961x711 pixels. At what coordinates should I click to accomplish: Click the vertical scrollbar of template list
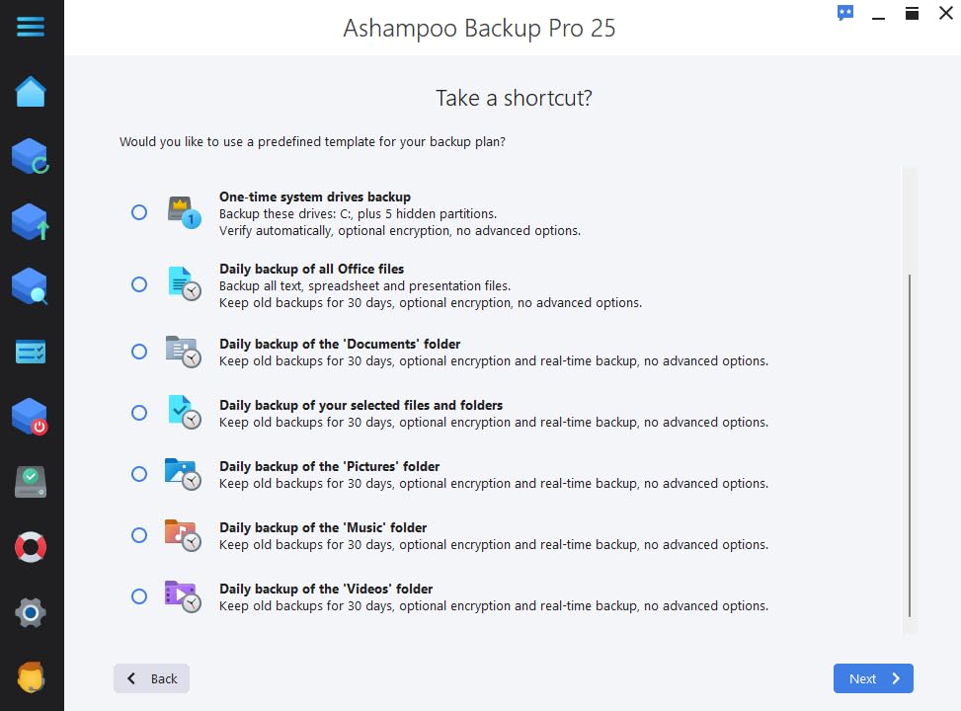point(910,444)
